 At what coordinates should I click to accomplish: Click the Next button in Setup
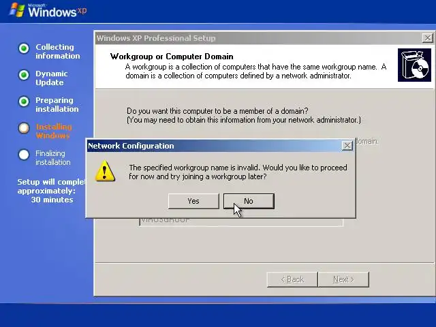coord(343,279)
